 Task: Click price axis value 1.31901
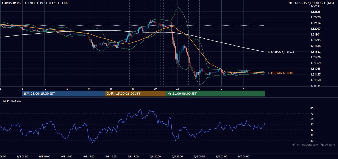tap(316, 34)
